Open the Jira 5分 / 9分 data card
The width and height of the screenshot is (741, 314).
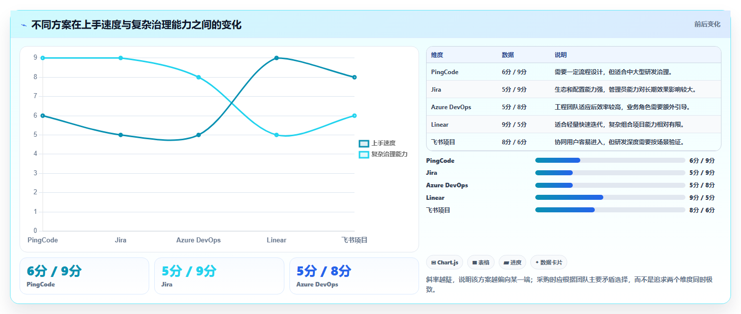coord(219,276)
